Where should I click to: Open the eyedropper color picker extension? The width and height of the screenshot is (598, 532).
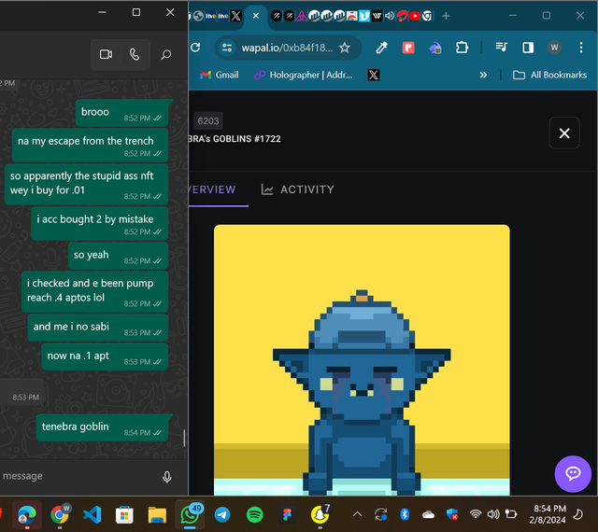pos(382,48)
